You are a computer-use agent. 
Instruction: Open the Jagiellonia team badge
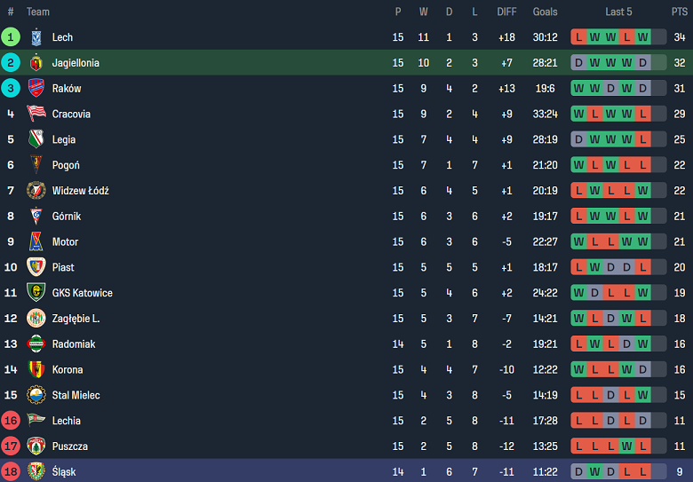click(36, 63)
